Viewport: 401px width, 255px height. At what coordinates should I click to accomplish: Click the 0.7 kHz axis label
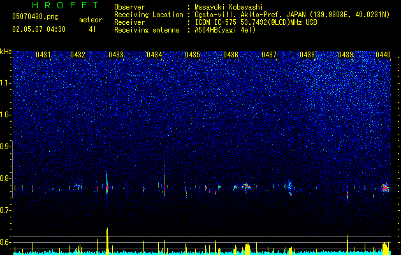coord(6,210)
